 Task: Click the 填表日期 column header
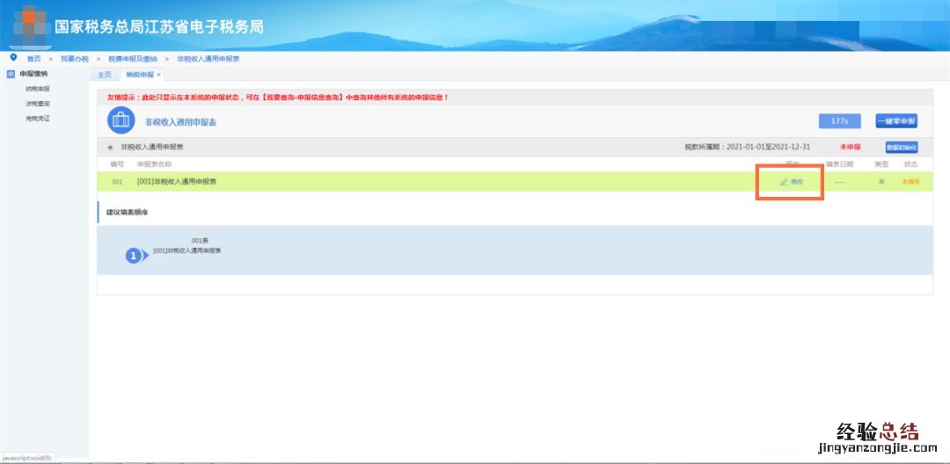point(840,164)
